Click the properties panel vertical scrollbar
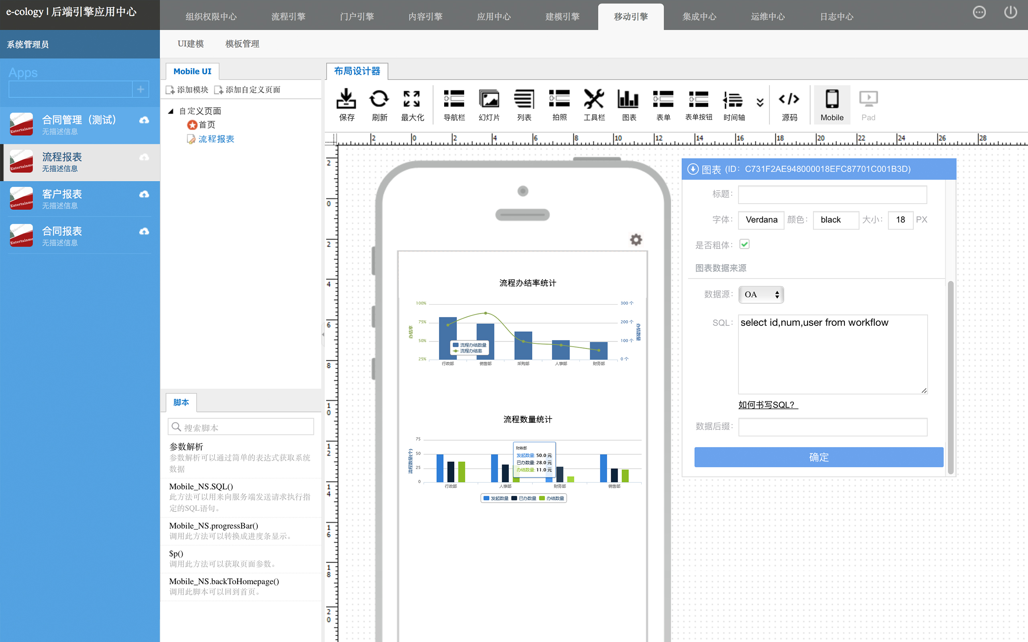 coord(950,377)
